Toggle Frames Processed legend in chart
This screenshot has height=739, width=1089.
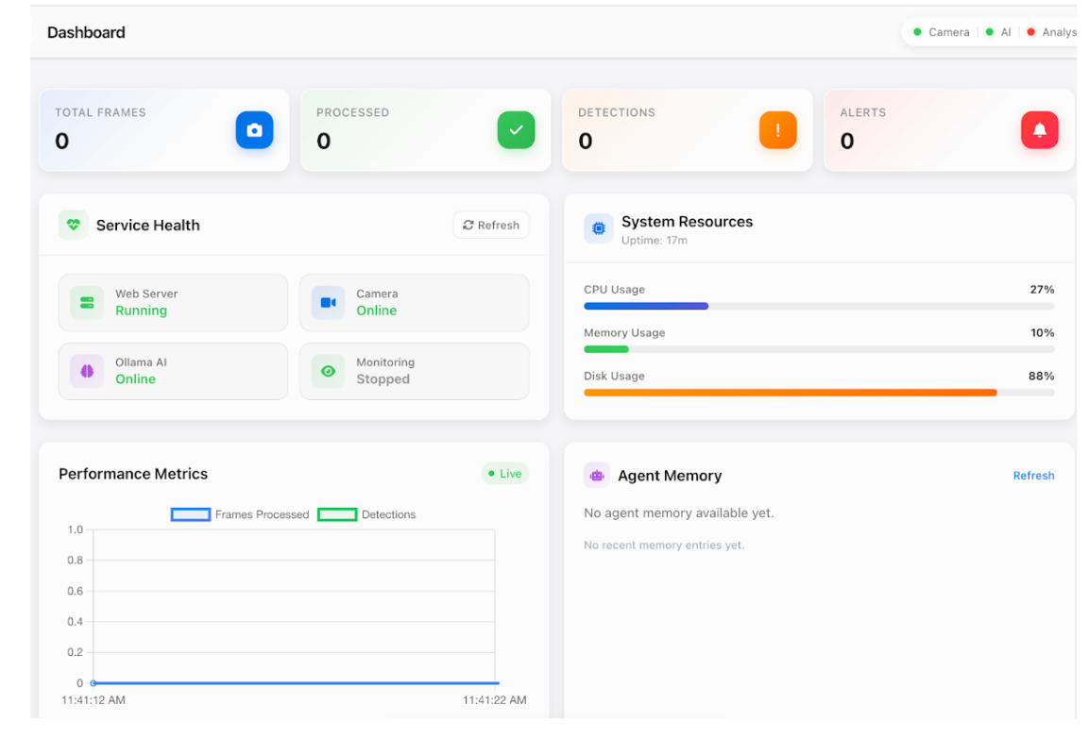[x=240, y=514]
